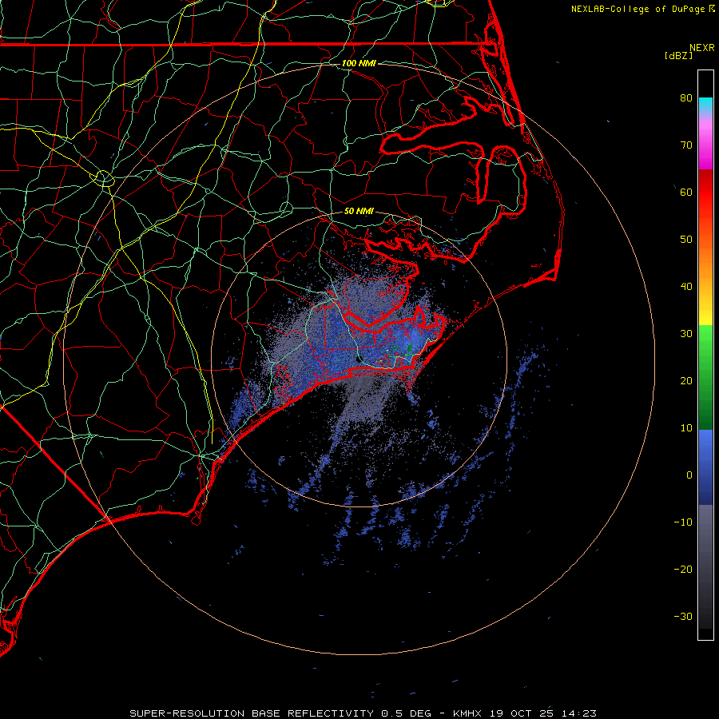719x719 pixels.
Task: Select the -10 value on the dBZ scale
Action: 683,522
